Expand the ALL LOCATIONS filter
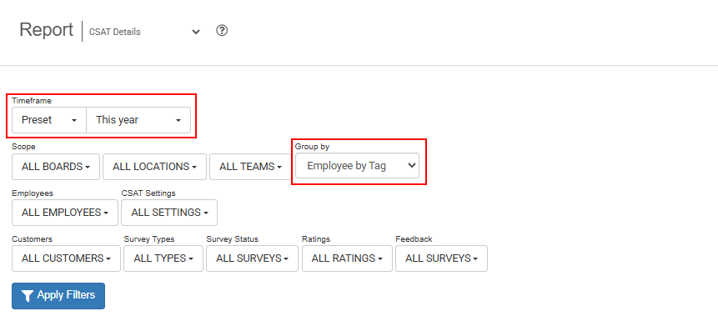 click(x=155, y=167)
